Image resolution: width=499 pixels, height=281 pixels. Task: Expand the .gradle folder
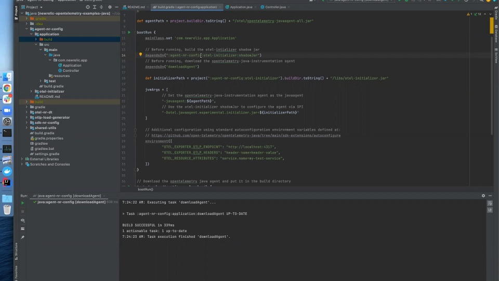coord(27,19)
